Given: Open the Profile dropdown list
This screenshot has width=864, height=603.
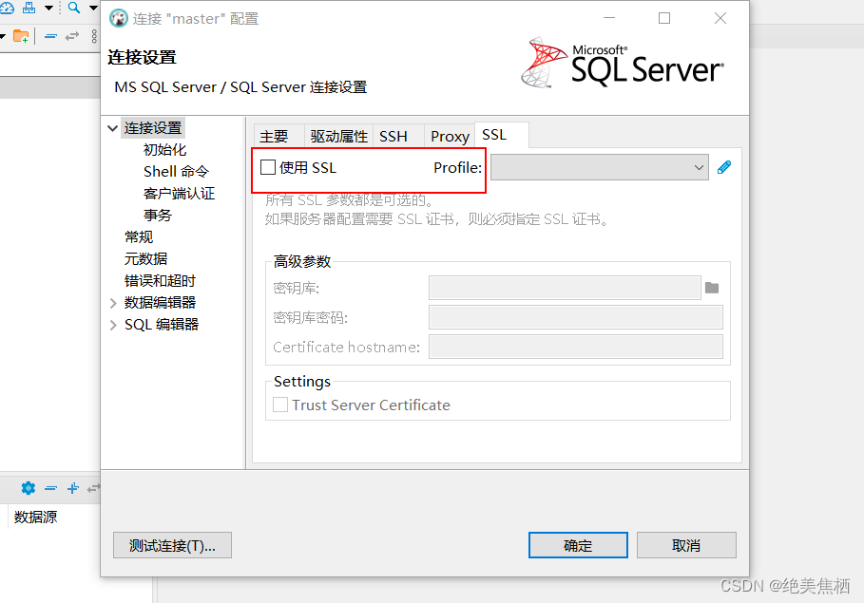Looking at the screenshot, I should click(x=599, y=168).
